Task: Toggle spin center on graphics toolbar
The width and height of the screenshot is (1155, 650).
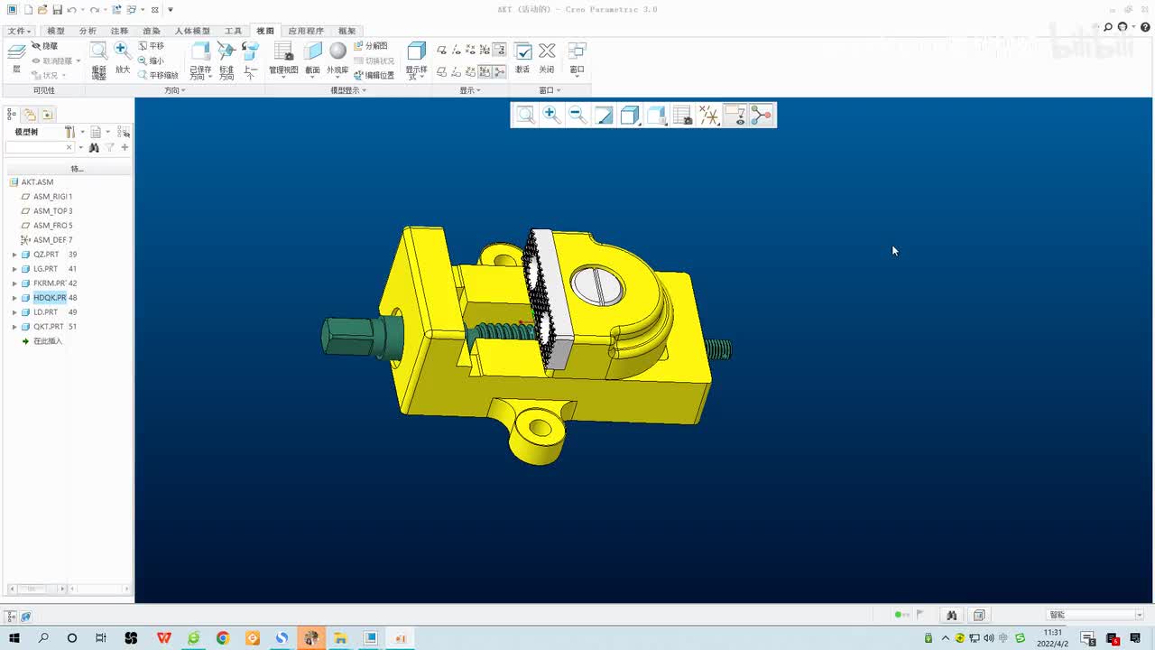Action: tap(762, 115)
